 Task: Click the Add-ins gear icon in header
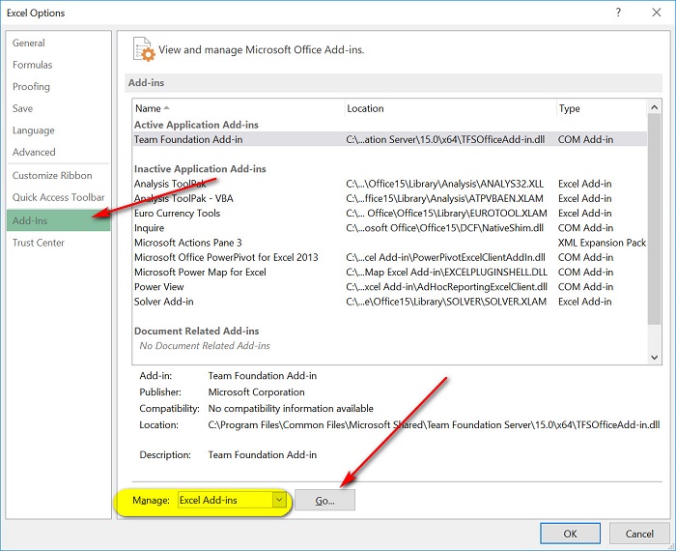click(x=143, y=49)
